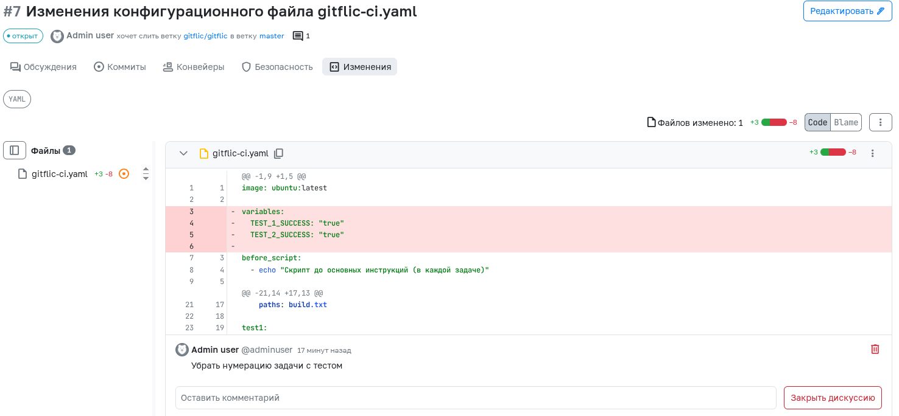Click the Admin user avatar in the comment
Image resolution: width=899 pixels, height=416 pixels.
[182, 350]
